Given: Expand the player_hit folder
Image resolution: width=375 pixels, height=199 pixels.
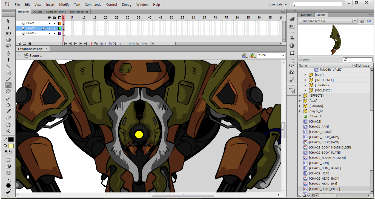Looking at the screenshot, I should [300, 111].
